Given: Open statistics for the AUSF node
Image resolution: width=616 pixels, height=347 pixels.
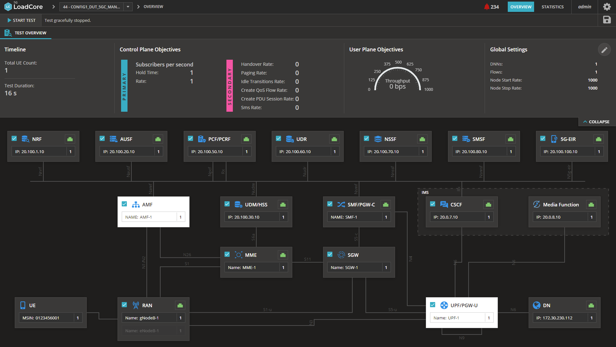Looking at the screenshot, I should [x=158, y=139].
